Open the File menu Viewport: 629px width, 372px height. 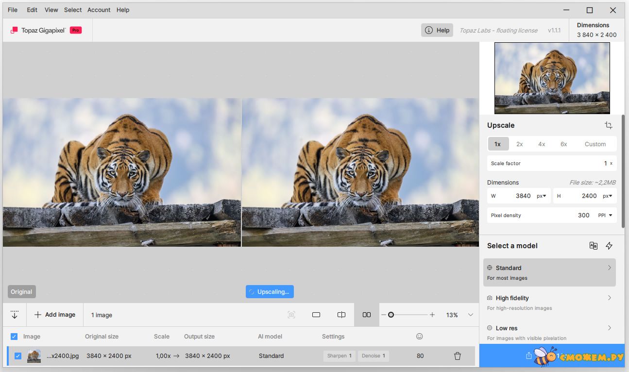tap(13, 10)
